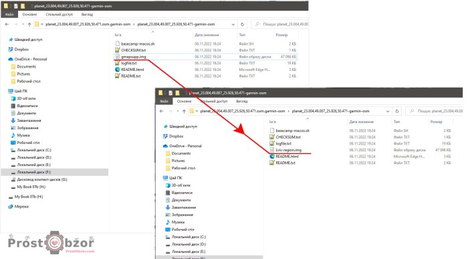Expand address history dropdown in back window
The image size is (468, 259).
click(233, 24)
